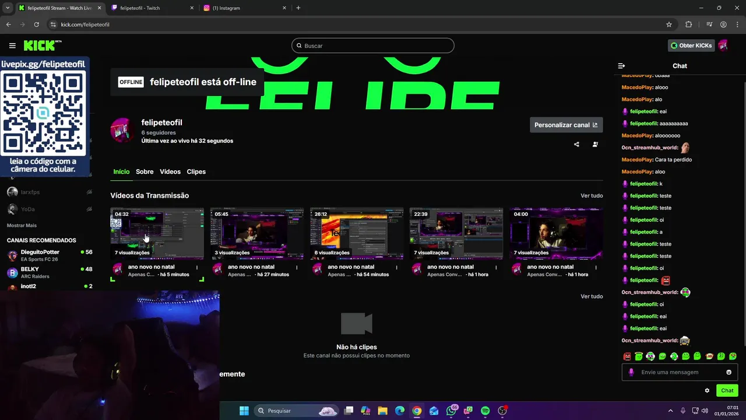Click the green Chat send button
Image resolution: width=746 pixels, height=420 pixels.
coord(727,390)
